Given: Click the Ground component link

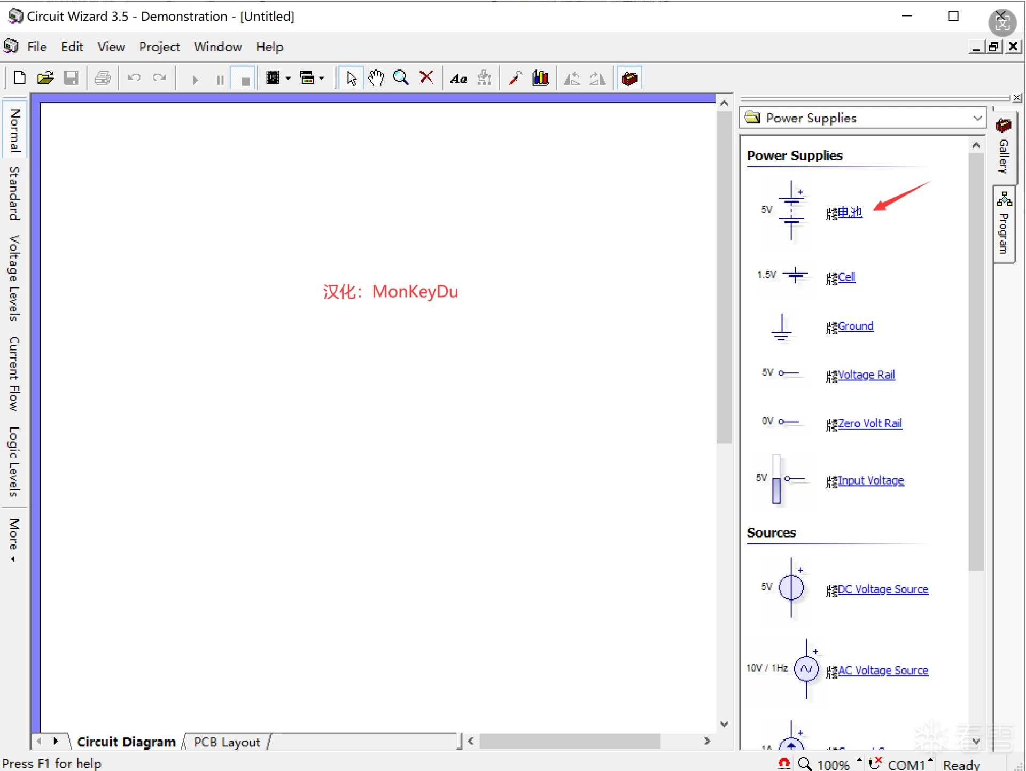Looking at the screenshot, I should (x=855, y=326).
